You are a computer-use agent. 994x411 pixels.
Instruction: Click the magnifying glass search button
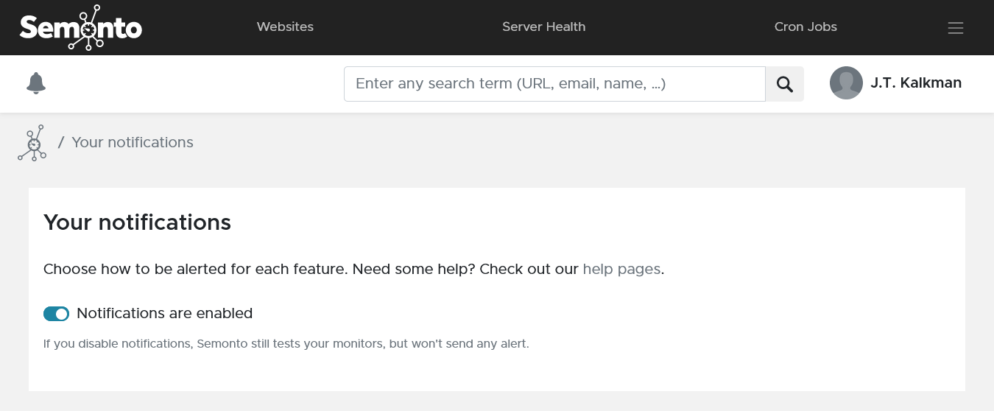click(785, 84)
